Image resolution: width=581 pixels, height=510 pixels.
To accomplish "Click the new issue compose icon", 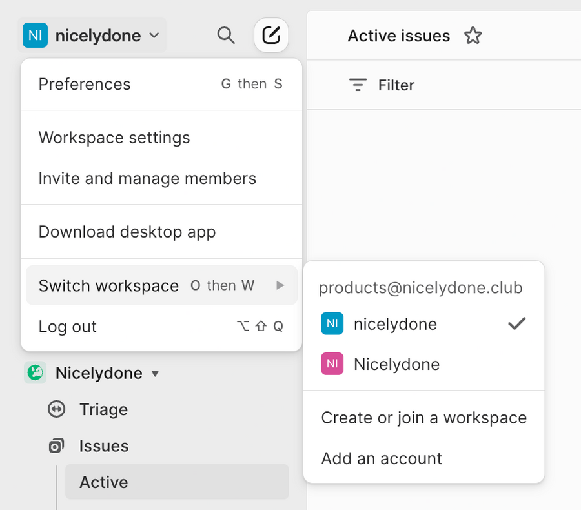I will 271,35.
